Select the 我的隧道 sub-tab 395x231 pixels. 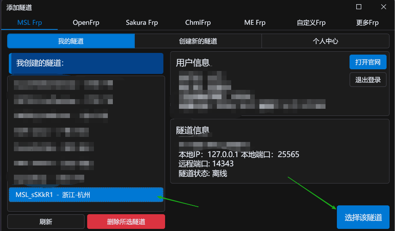pyautogui.click(x=71, y=41)
